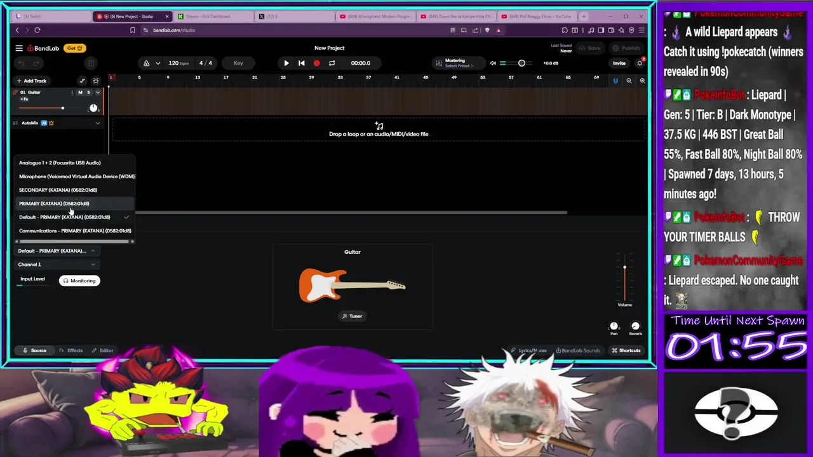This screenshot has height=457, width=813.
Task: Click bar 17 on the timeline ruler
Action: pyautogui.click(x=225, y=77)
